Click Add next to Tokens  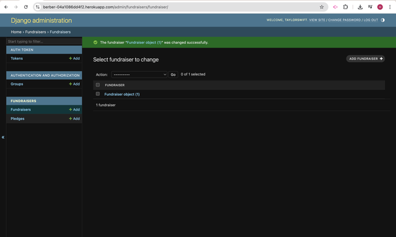click(x=74, y=58)
